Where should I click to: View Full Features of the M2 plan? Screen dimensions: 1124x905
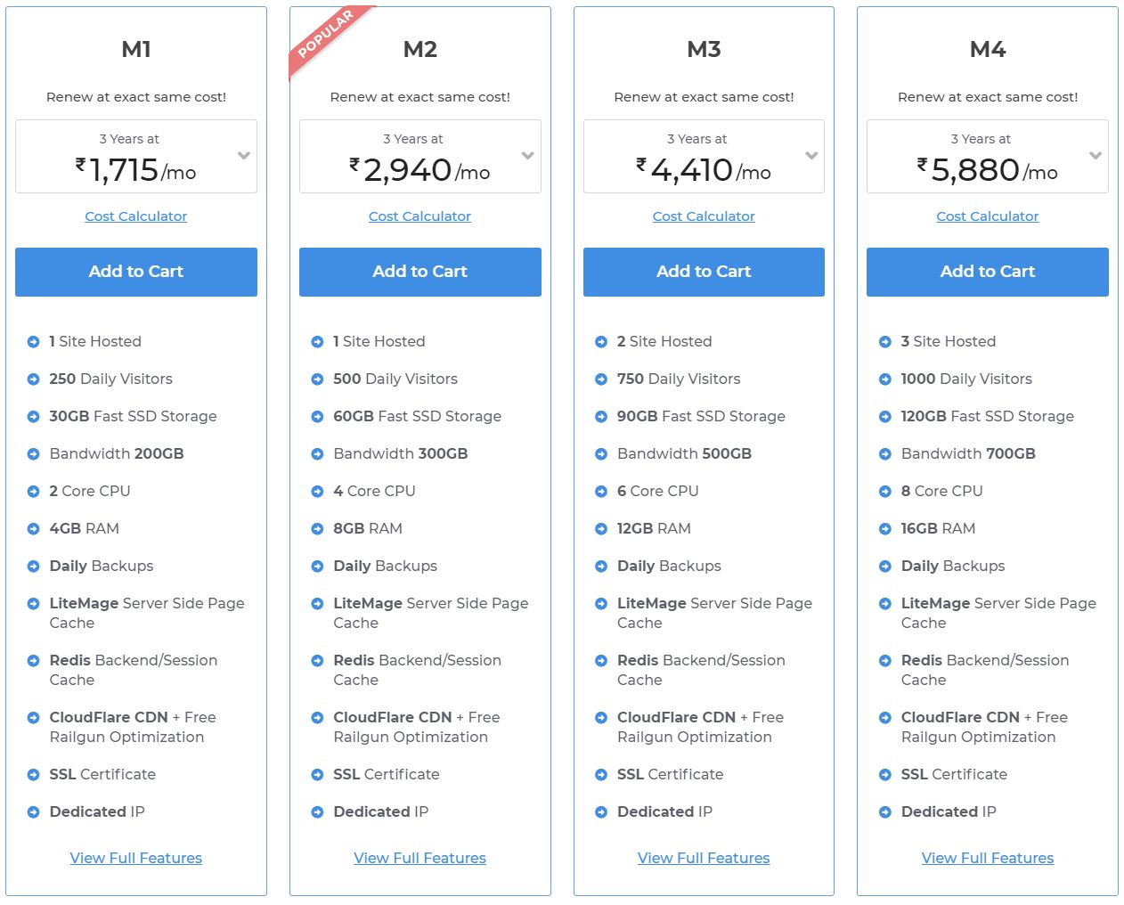click(419, 858)
